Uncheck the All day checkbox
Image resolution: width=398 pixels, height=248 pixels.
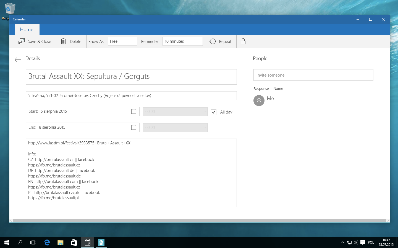(x=214, y=112)
